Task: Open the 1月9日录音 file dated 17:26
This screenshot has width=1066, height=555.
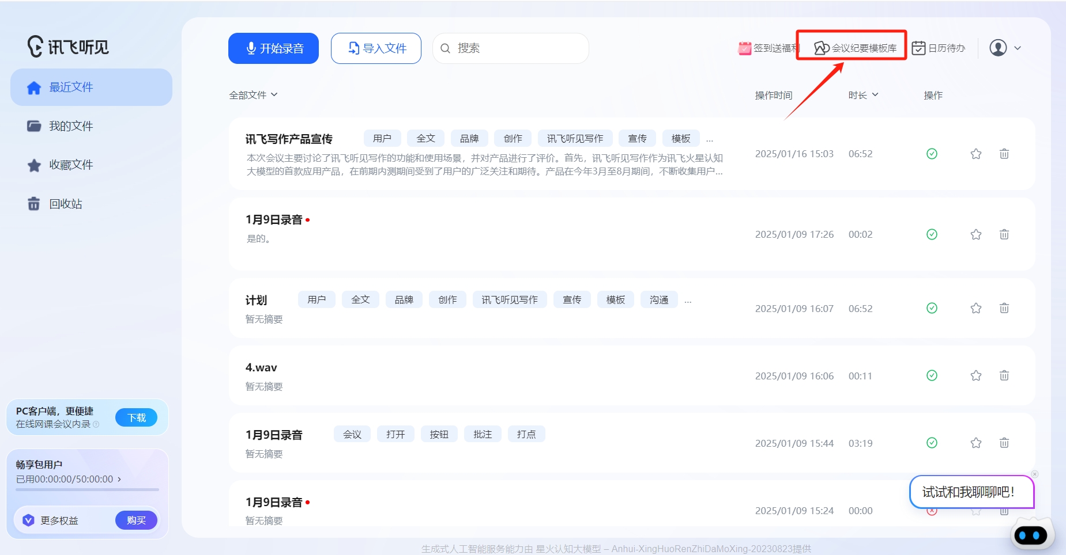Action: pos(274,219)
